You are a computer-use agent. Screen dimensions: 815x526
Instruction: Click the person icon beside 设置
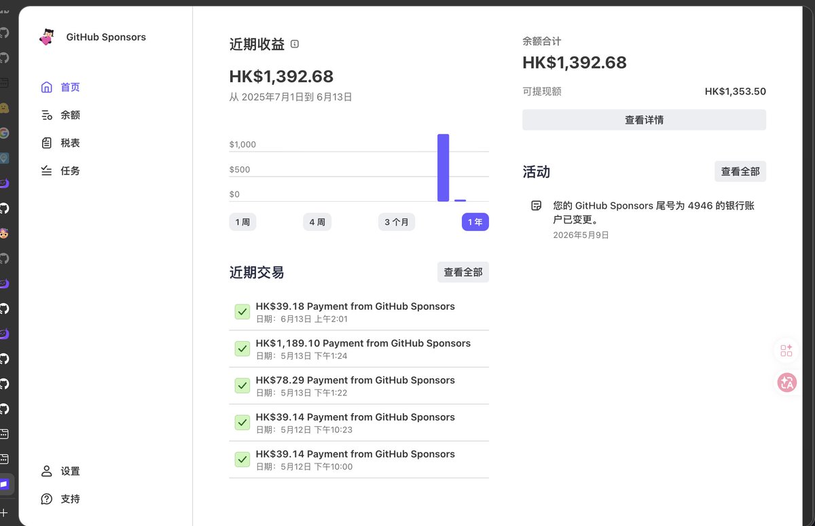tap(46, 471)
